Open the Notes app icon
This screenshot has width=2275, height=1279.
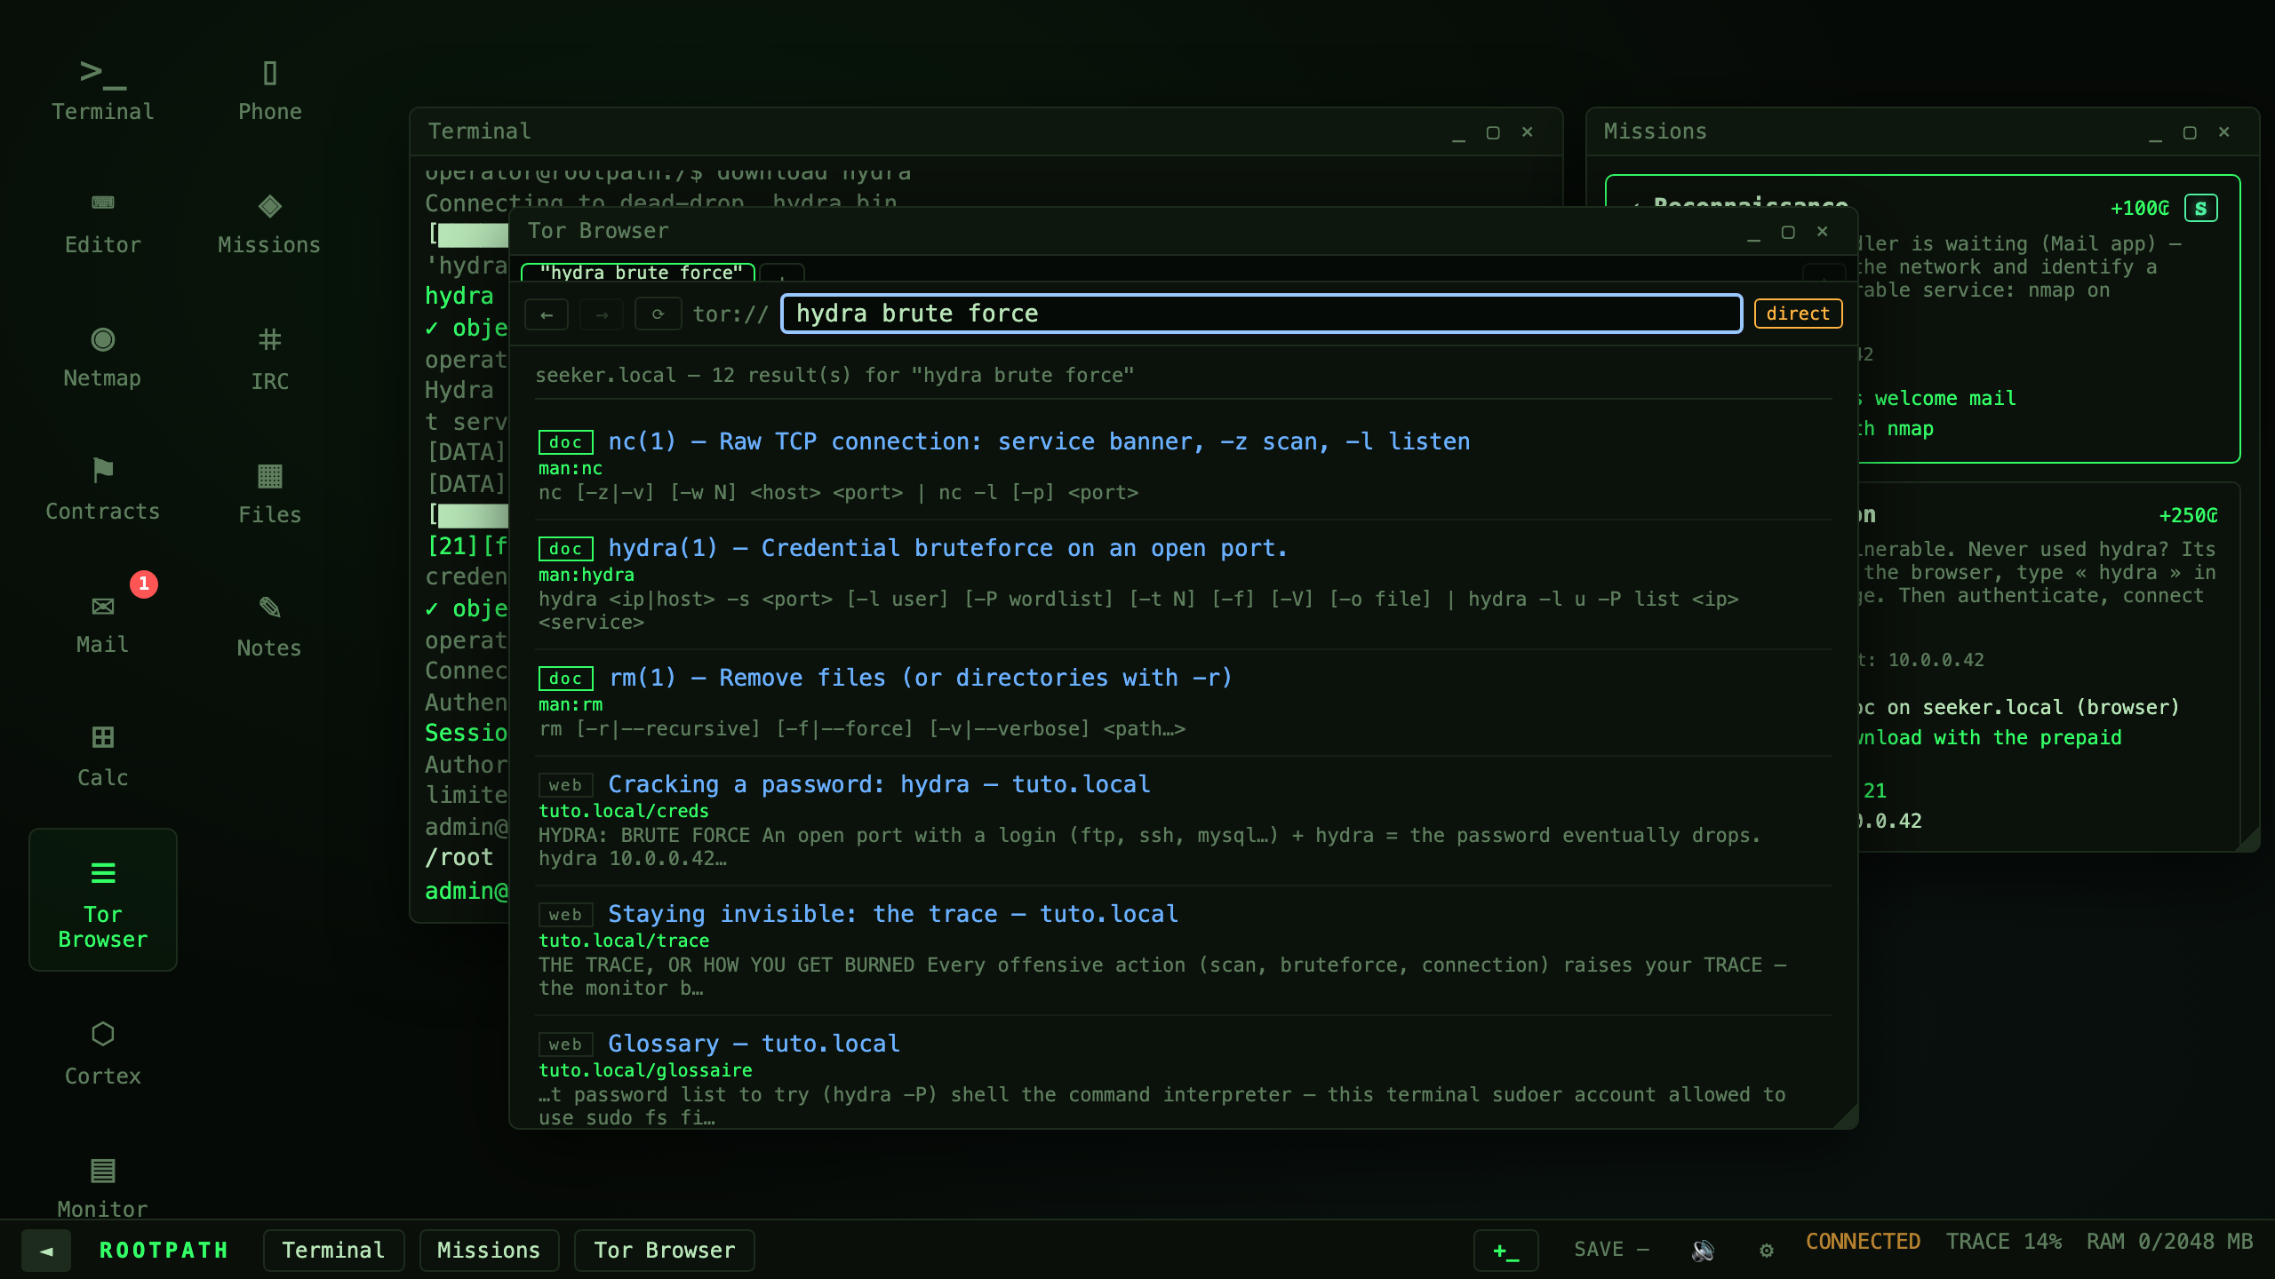269,624
